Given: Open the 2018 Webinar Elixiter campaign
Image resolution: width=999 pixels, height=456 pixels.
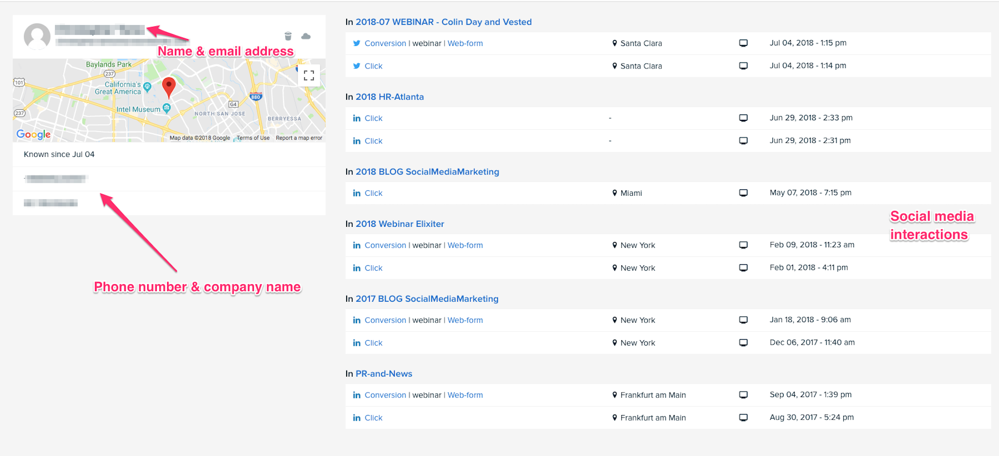Looking at the screenshot, I should pos(400,224).
